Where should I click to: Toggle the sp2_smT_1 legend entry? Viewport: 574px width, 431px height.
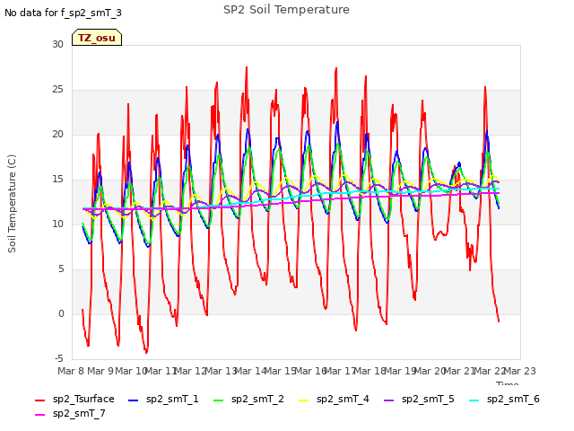(163, 399)
